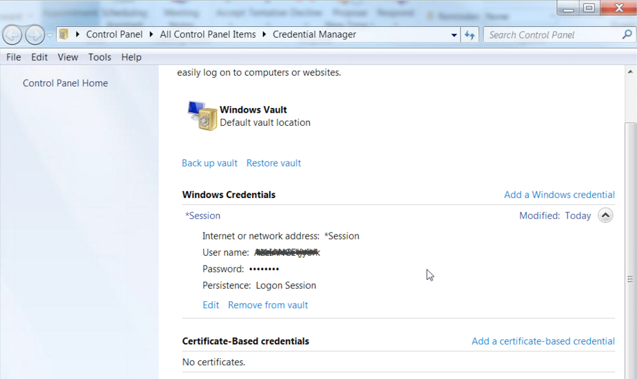
Task: Click the Windows Vault safe icon
Action: 202,116
